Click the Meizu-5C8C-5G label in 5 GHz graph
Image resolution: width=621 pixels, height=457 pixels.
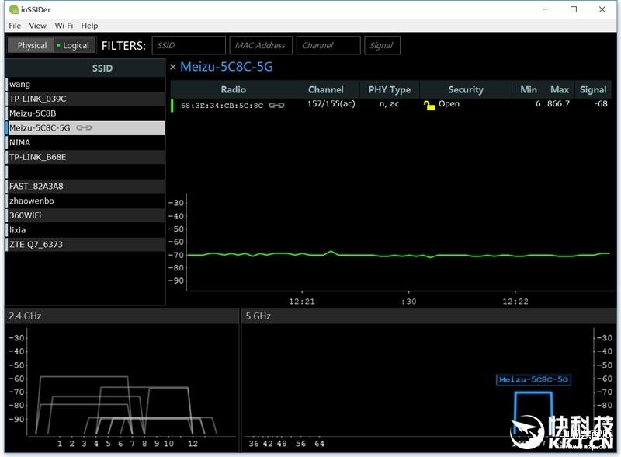(533, 379)
